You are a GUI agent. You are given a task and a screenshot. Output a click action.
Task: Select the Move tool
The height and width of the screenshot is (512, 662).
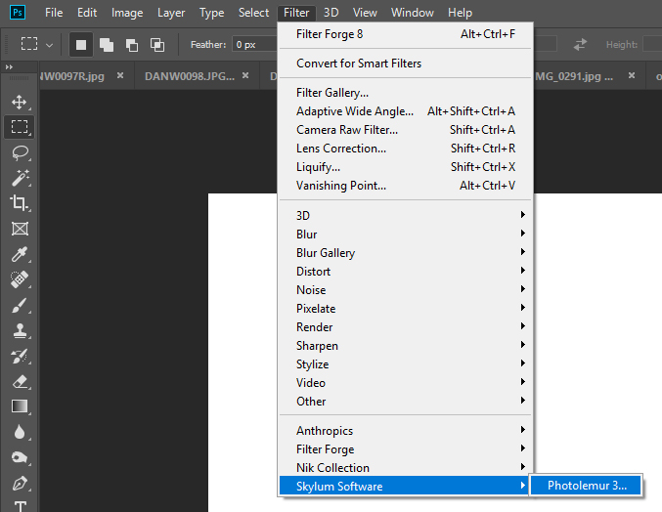19,102
